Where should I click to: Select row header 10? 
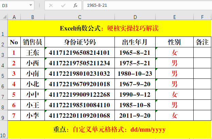point(4,130)
